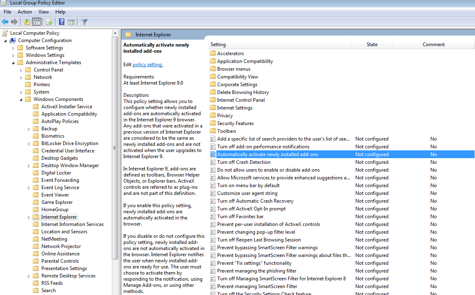
Task: Click the Forward arrow toolbar button
Action: point(14,22)
